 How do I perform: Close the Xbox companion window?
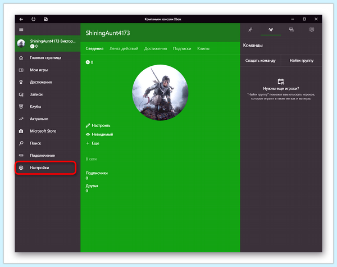click(316, 19)
